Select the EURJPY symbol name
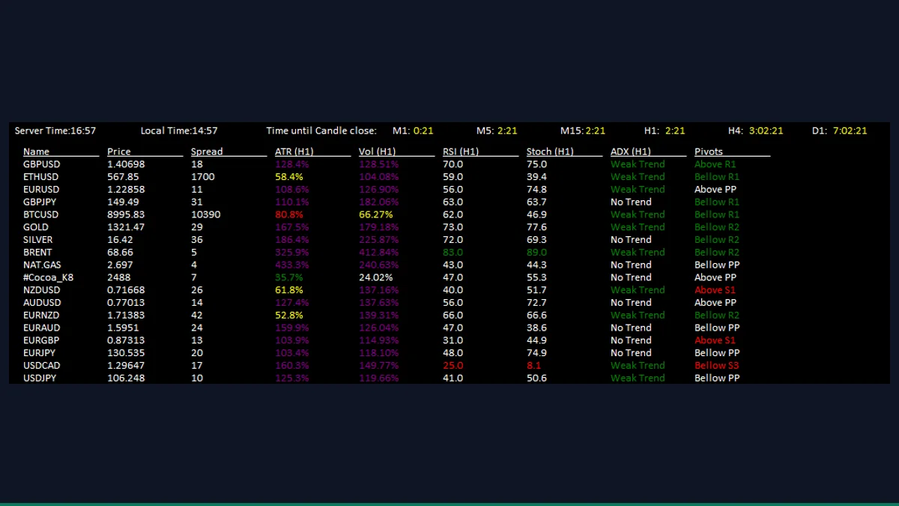Image resolution: width=899 pixels, height=506 pixels. (40, 353)
